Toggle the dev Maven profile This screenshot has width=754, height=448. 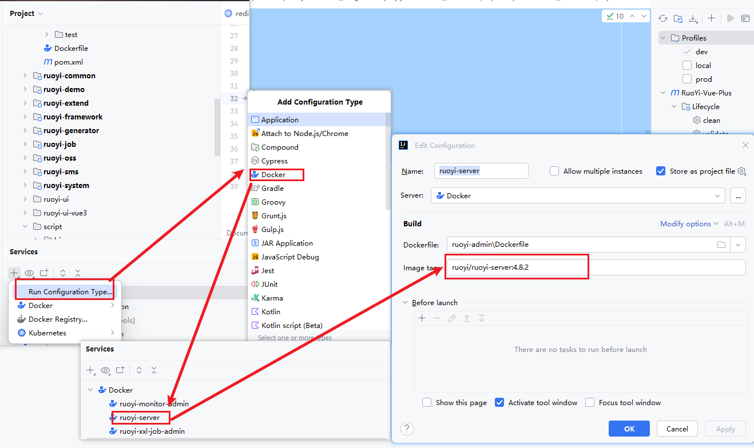tap(687, 51)
